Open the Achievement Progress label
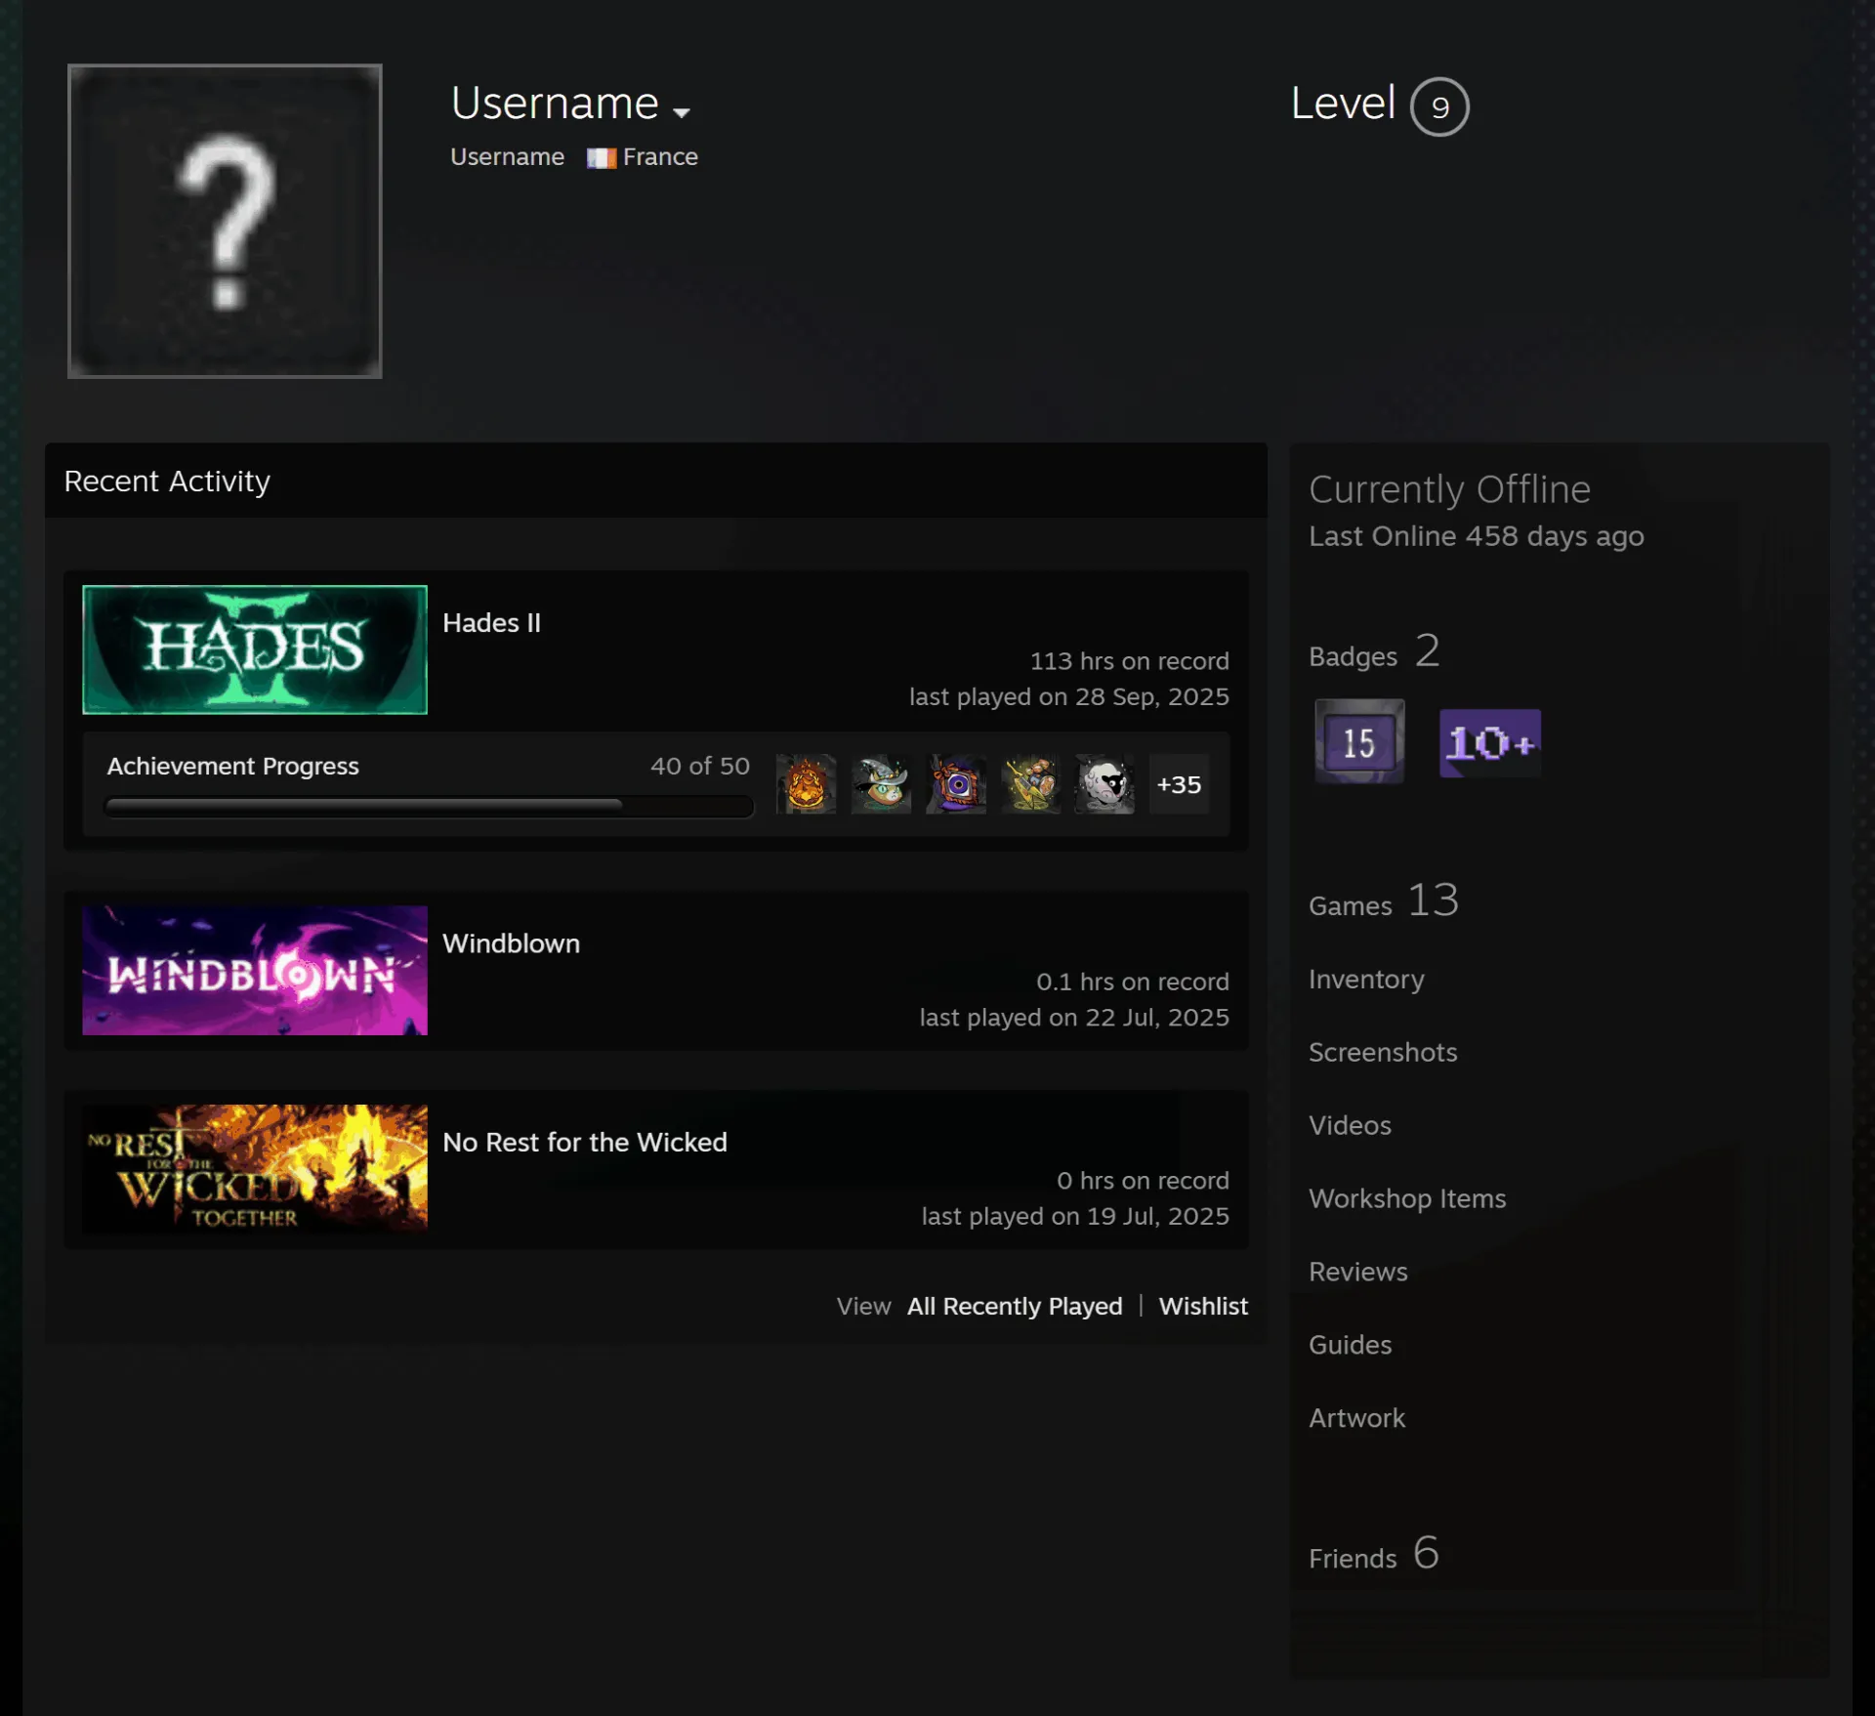Screen dimensions: 1875x1716 click(232, 766)
